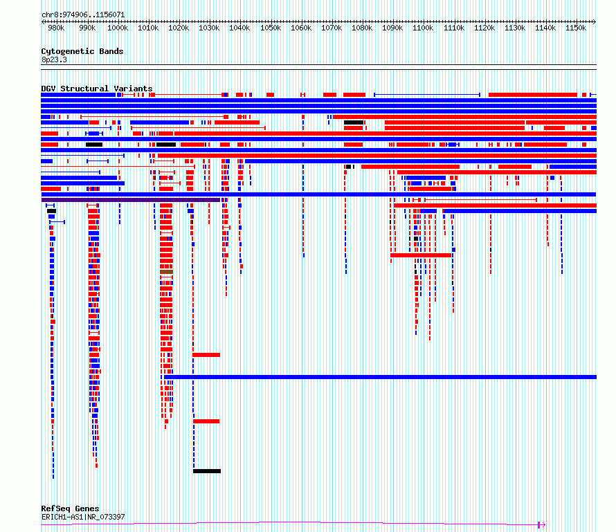Select the 1080k ruler label
The height and width of the screenshot is (532, 616).
pyautogui.click(x=362, y=28)
